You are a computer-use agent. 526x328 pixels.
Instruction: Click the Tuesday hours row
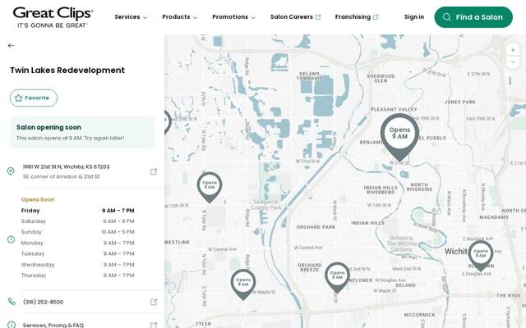click(x=77, y=253)
